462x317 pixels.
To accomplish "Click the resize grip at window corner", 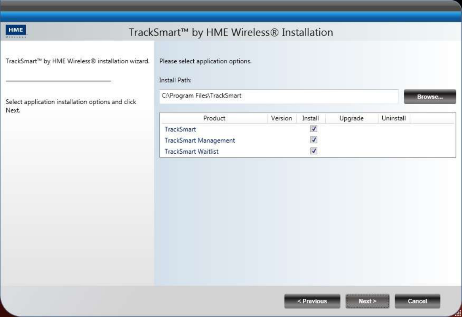I will coord(458,314).
